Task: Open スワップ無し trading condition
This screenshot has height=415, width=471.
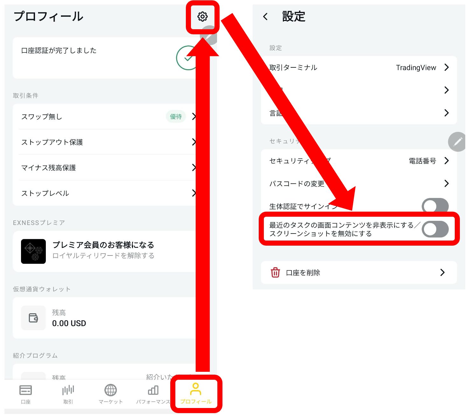Action: tap(105, 117)
